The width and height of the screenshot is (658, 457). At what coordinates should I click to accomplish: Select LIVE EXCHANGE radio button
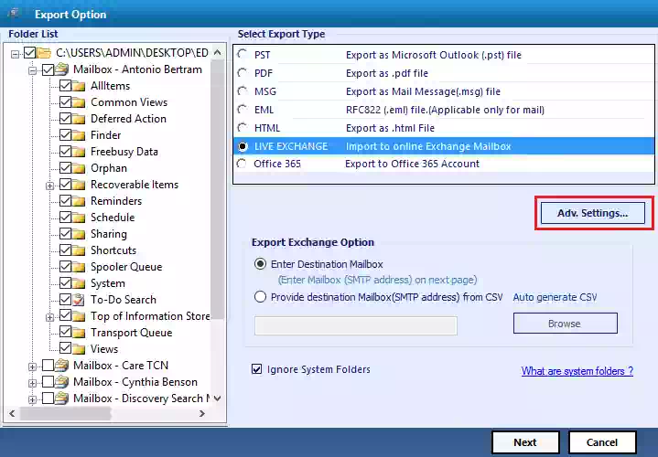point(243,146)
